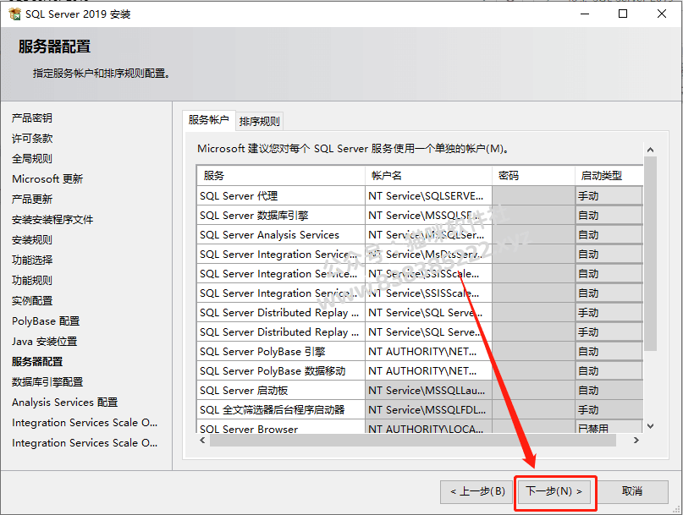Screen dimensions: 683x515
Task: Go to the Analysis Services 配置 step
Action: (65, 403)
